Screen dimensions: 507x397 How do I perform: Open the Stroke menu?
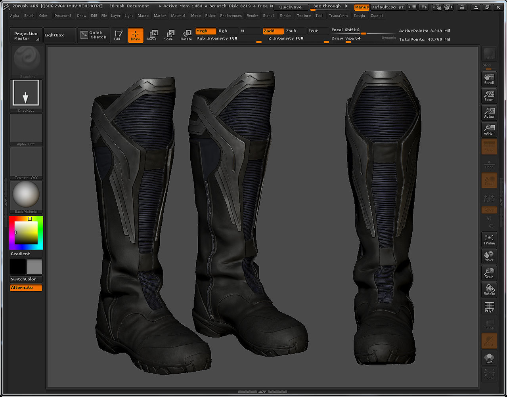click(285, 16)
